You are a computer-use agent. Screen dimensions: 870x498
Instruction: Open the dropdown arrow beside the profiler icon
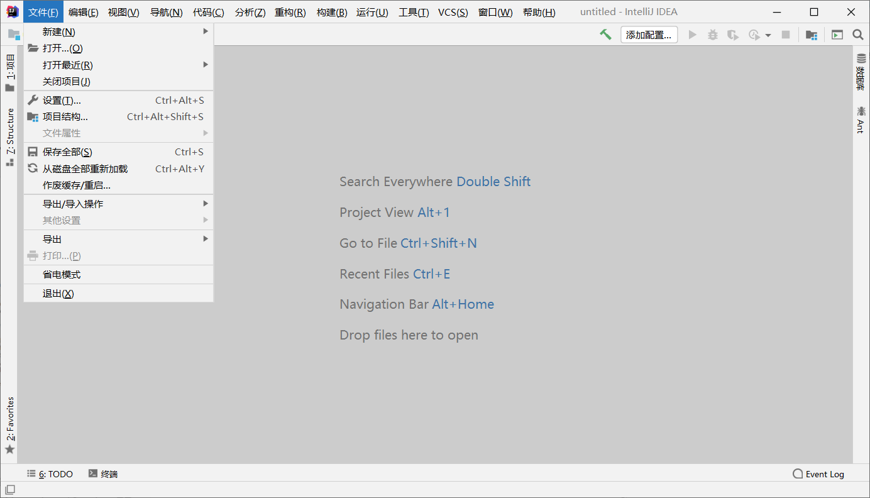point(768,35)
